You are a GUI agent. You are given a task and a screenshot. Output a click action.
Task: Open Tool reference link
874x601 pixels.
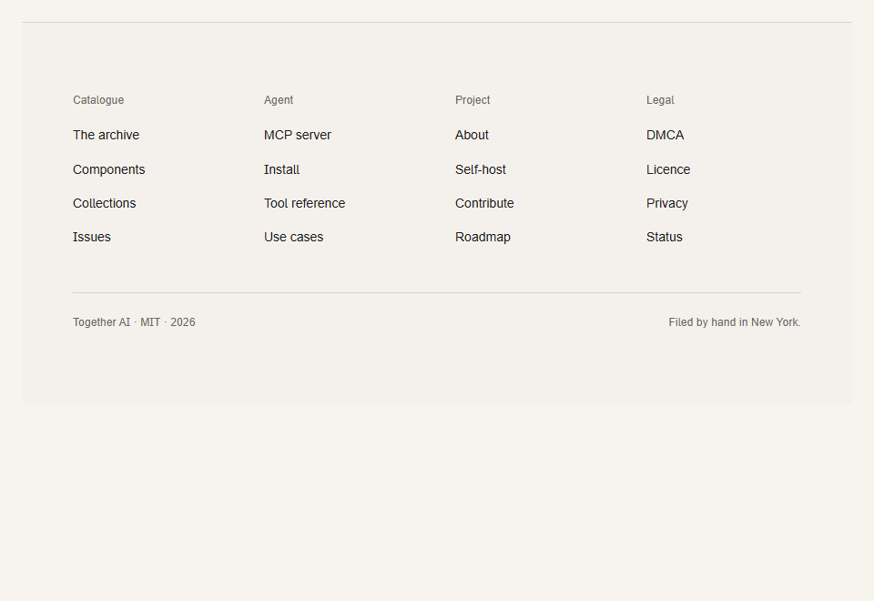point(304,203)
